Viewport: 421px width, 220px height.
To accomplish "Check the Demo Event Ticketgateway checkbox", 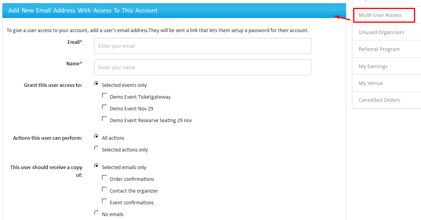I will coord(104,96).
